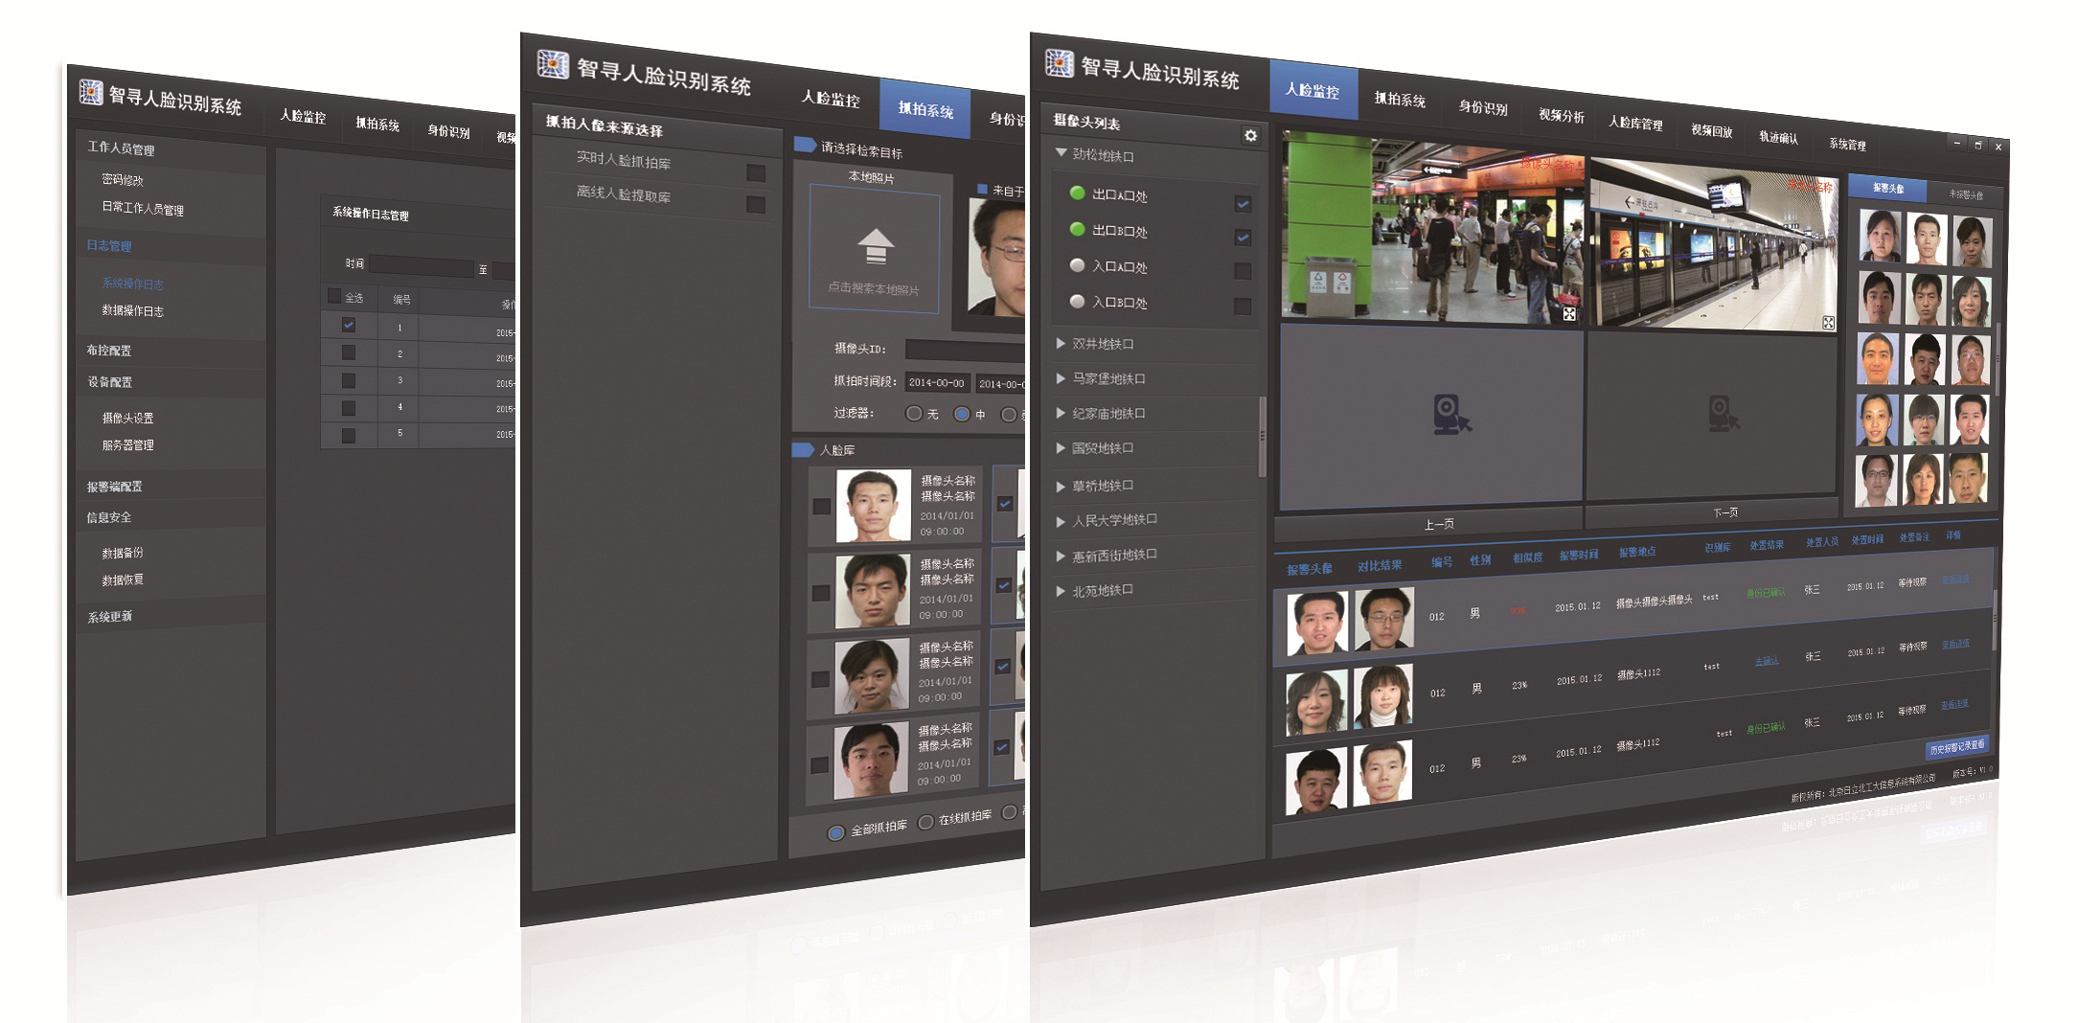Image resolution: width=2100 pixels, height=1023 pixels.
Task: Click fullscreen icon on subway platform video
Action: click(1828, 324)
